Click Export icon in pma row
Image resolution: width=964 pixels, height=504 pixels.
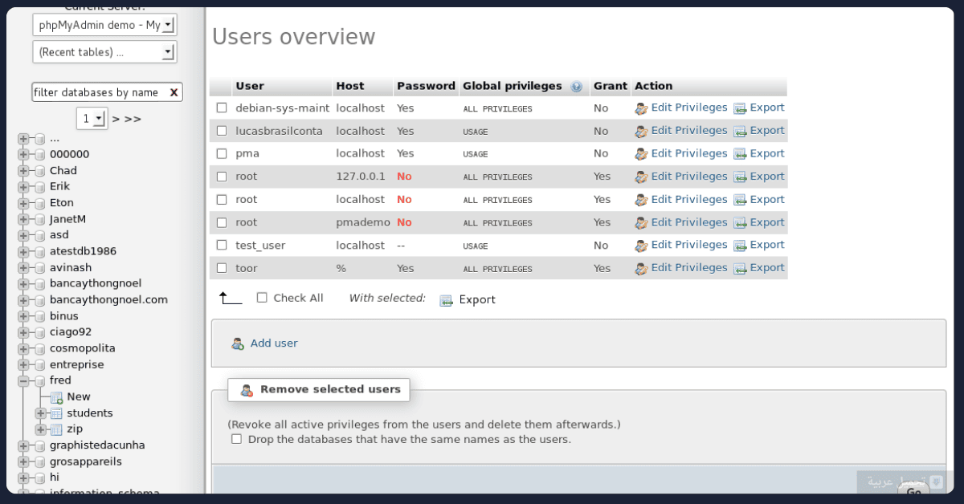tap(740, 154)
